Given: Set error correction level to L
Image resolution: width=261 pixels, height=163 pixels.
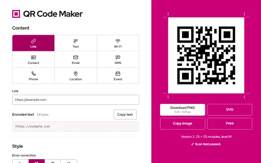Looking at the screenshot, I should pos(20,161).
